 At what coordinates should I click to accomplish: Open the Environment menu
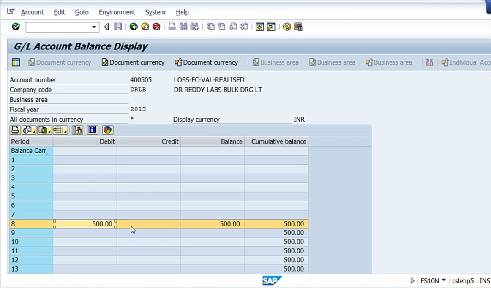point(117,12)
